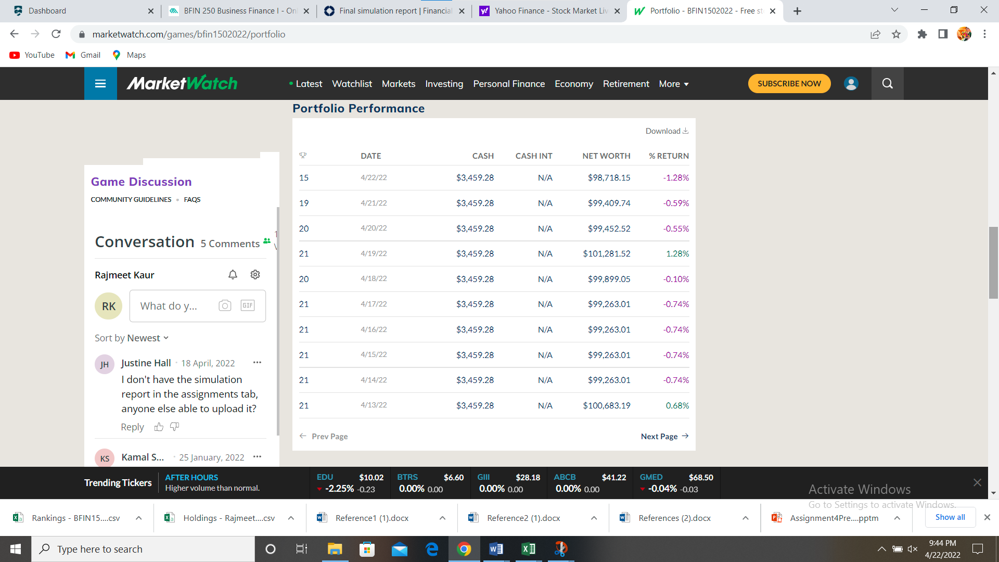Open the Chrome extensions puzzle icon

coord(922,34)
